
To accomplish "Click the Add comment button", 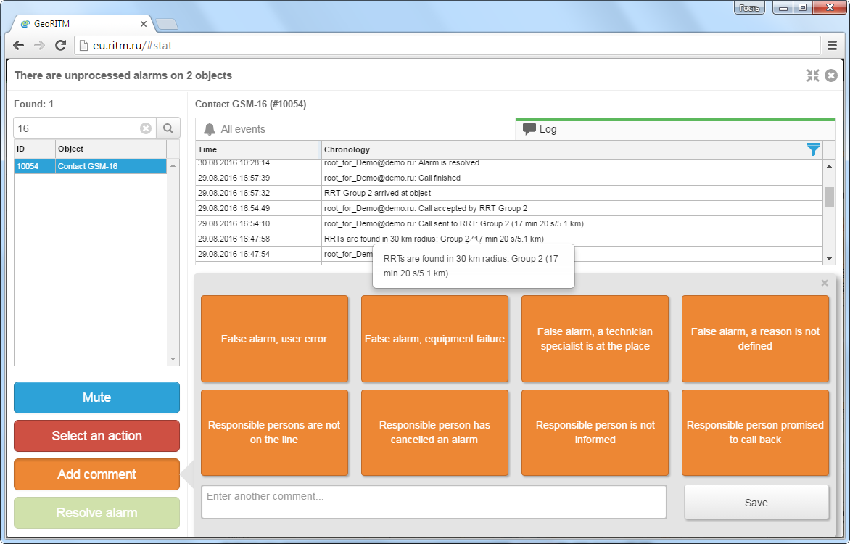I will tap(96, 474).
